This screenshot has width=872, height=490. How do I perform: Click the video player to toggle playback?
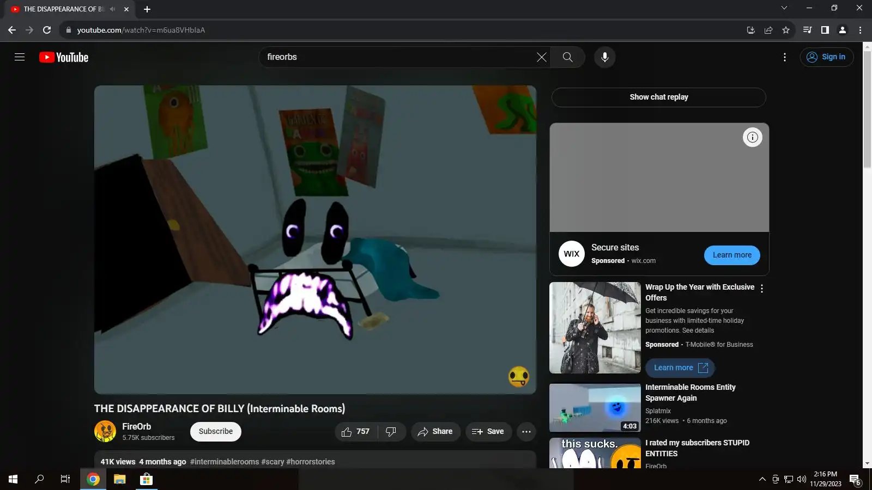pyautogui.click(x=315, y=240)
